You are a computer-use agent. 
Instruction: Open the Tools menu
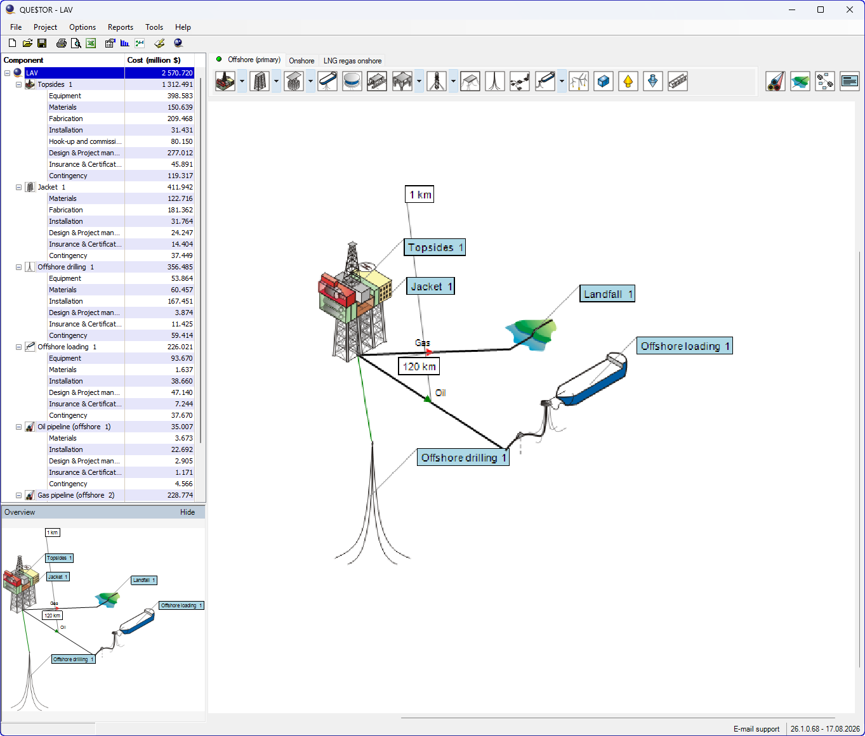tap(154, 27)
